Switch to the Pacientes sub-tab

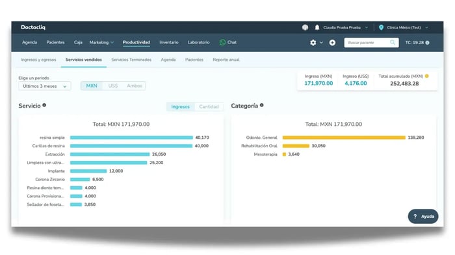coord(194,60)
